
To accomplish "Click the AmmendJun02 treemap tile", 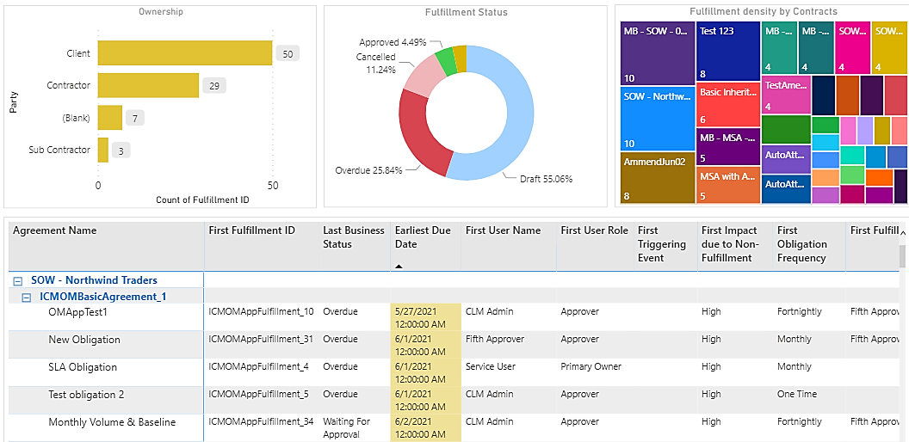I will [x=657, y=178].
